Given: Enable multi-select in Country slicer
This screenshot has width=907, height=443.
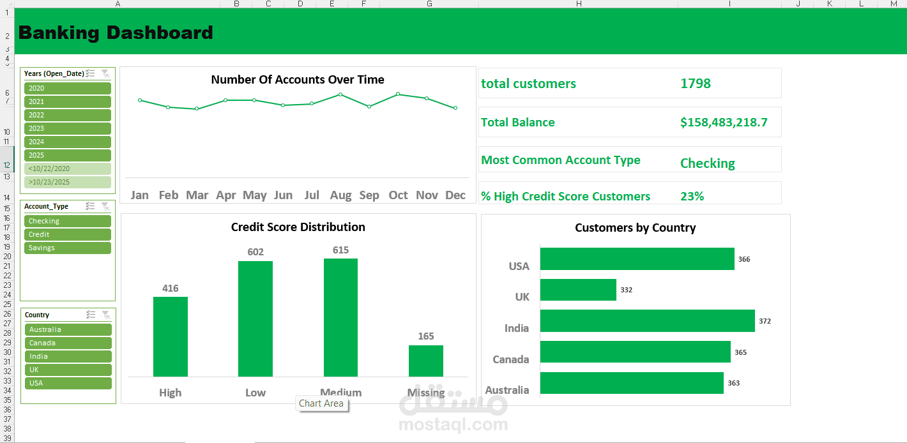Looking at the screenshot, I should 91,315.
